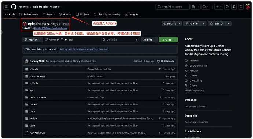Switch to the Pull requests tab
Screen dimensions: 253x139
click(29, 14)
